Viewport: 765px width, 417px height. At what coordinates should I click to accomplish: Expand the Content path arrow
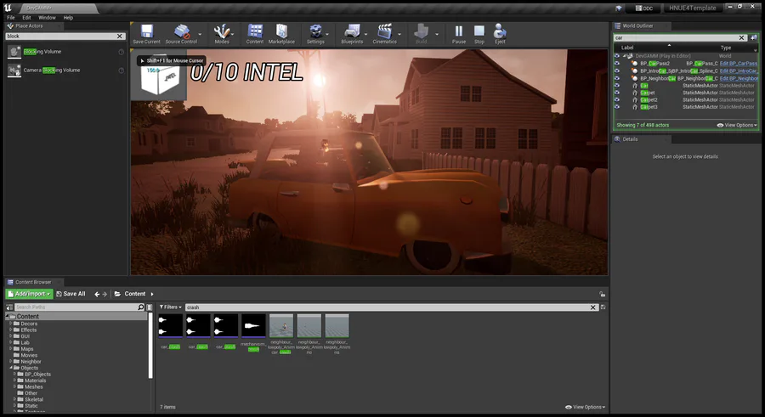pyautogui.click(x=152, y=294)
